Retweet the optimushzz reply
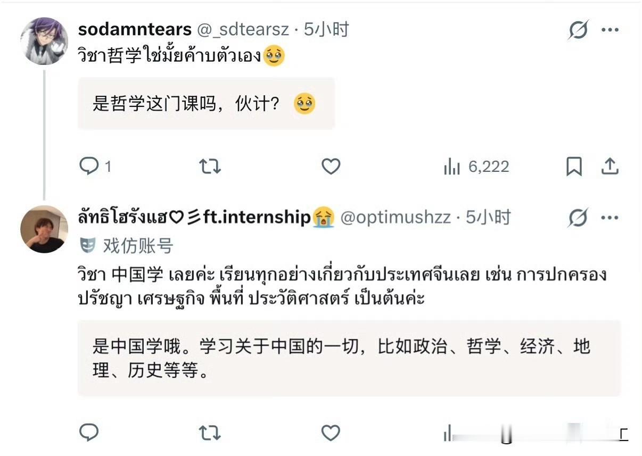642x456 pixels. 210,433
